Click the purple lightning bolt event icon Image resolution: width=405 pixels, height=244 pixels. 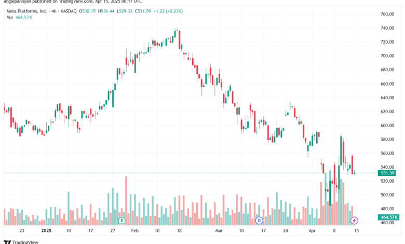coord(354,221)
